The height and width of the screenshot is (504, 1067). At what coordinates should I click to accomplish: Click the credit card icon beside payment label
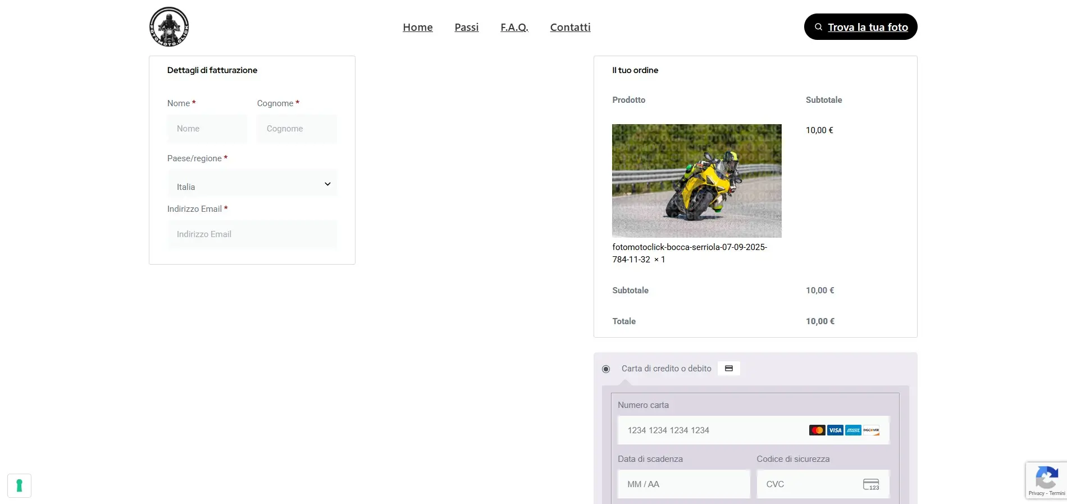click(728, 369)
